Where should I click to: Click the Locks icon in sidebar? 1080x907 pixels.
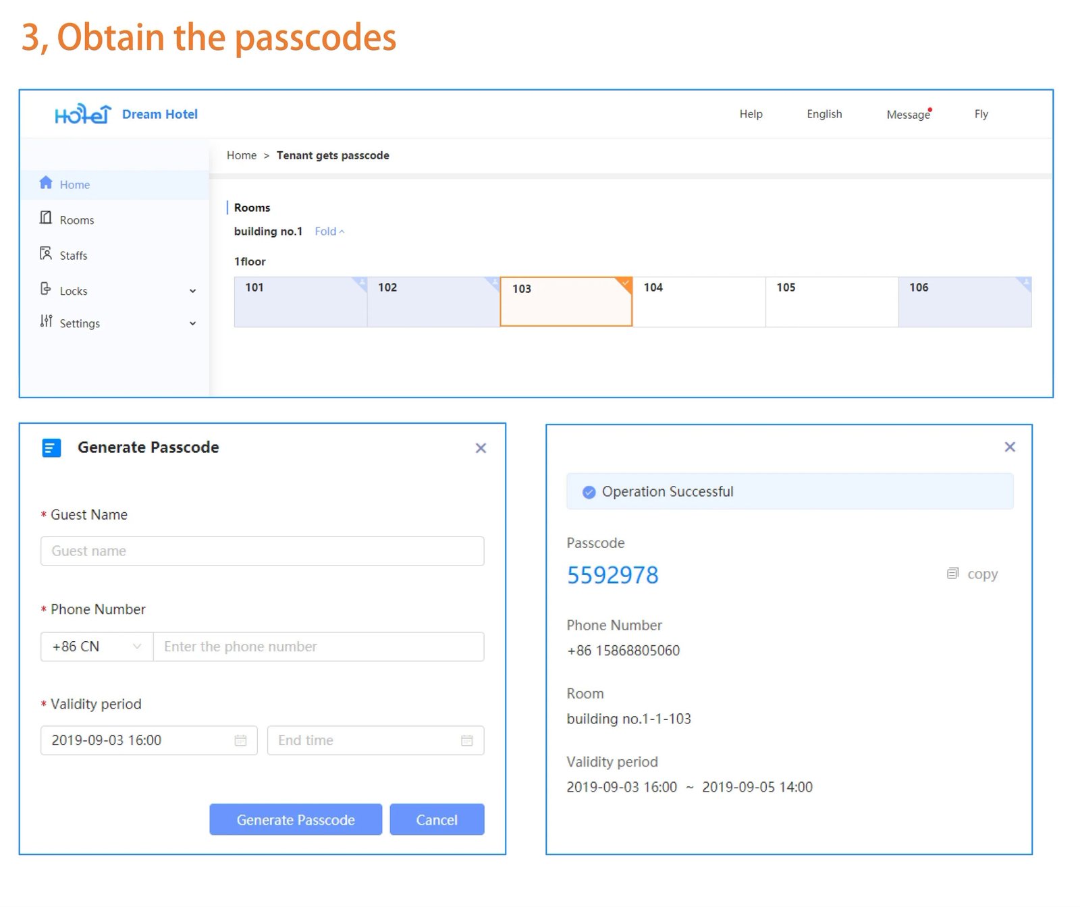pyautogui.click(x=46, y=290)
